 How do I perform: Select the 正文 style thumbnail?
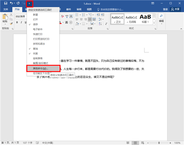[117, 19]
